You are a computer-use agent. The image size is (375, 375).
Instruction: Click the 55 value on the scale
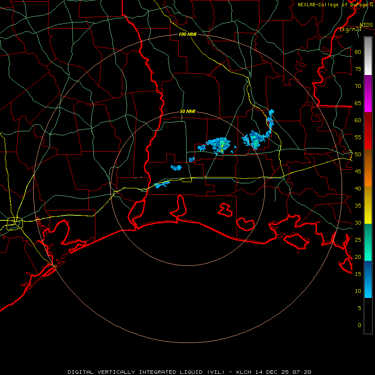tap(358, 137)
